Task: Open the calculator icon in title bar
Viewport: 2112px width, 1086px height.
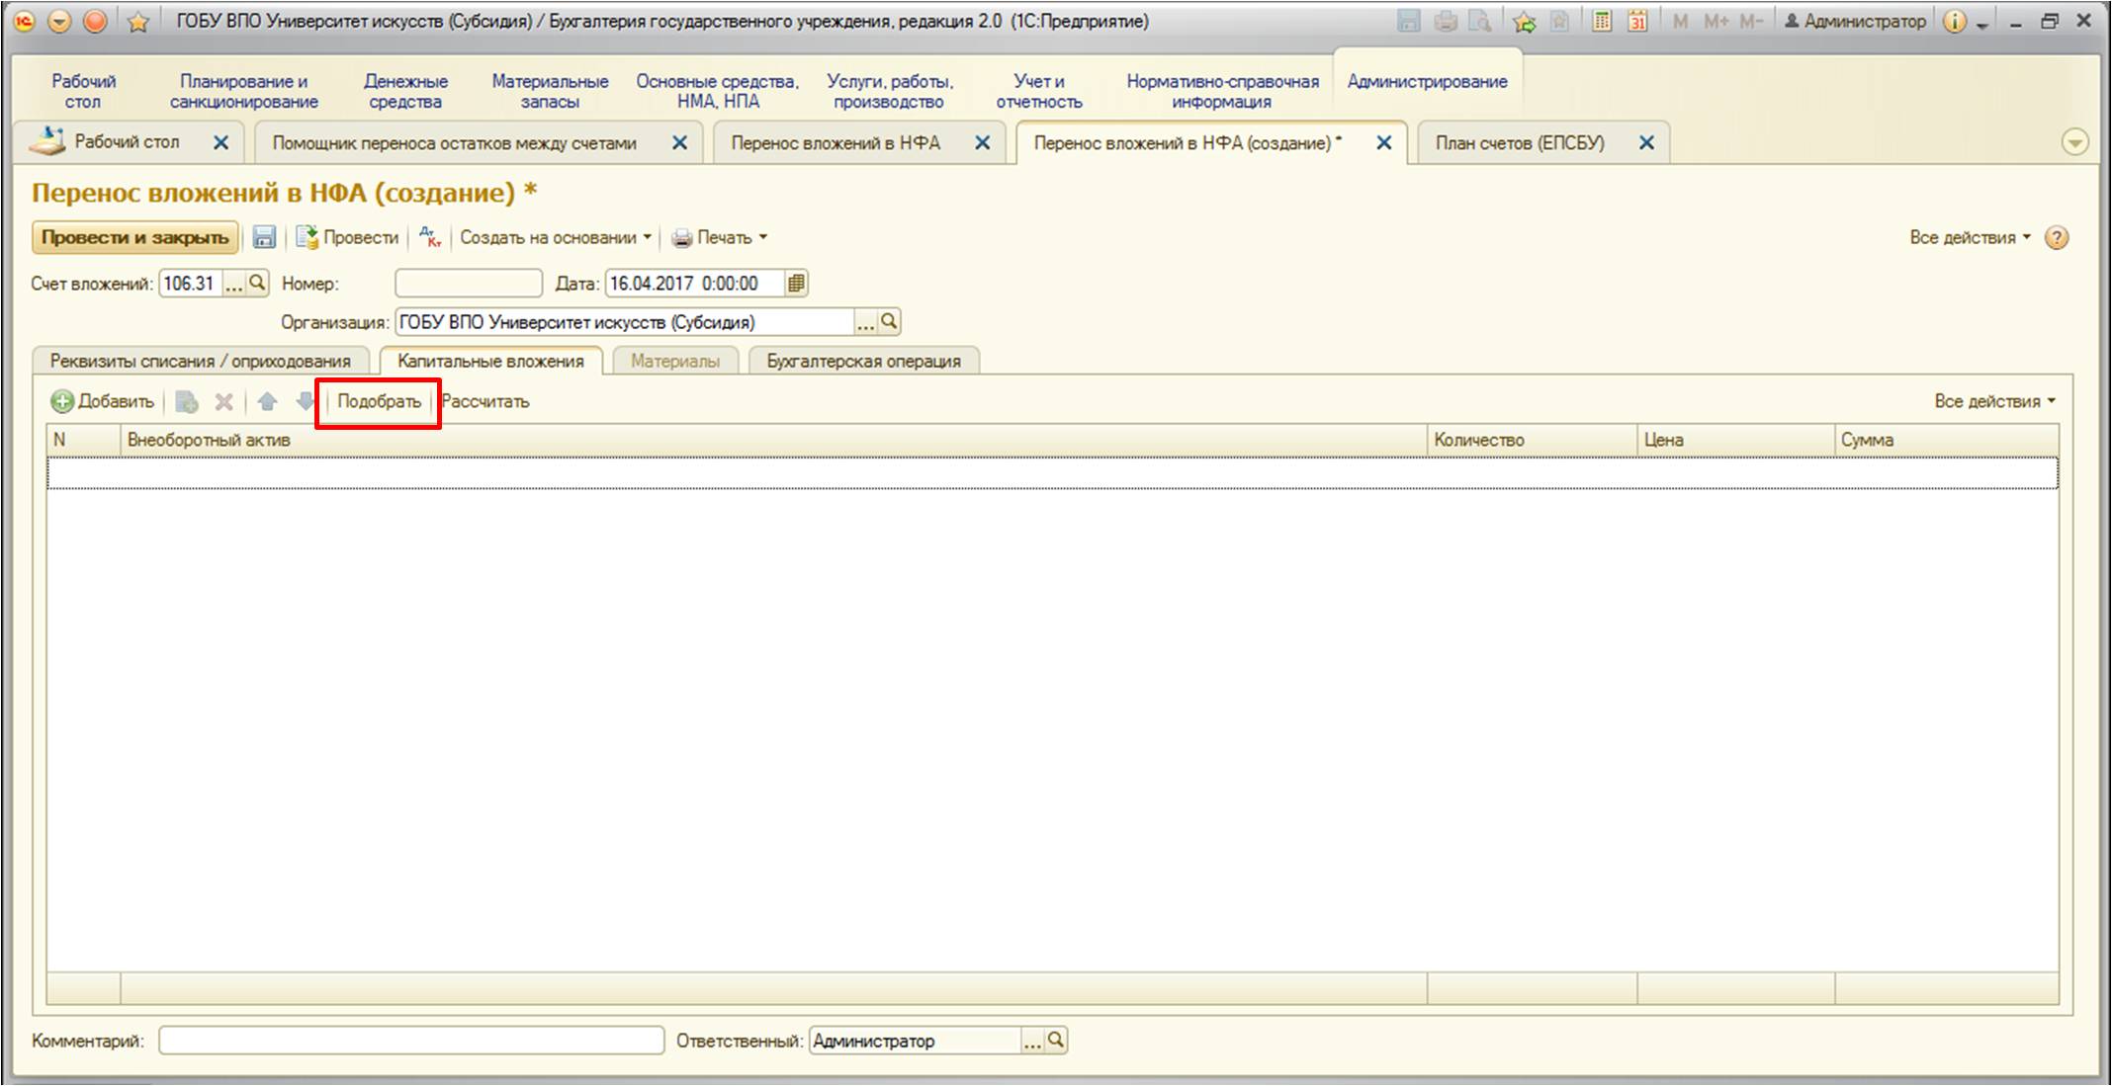Action: click(1601, 21)
